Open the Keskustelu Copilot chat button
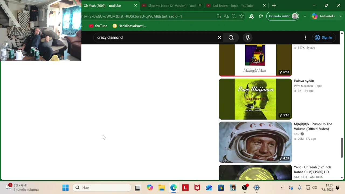This screenshot has width=345, height=194. pos(323,16)
